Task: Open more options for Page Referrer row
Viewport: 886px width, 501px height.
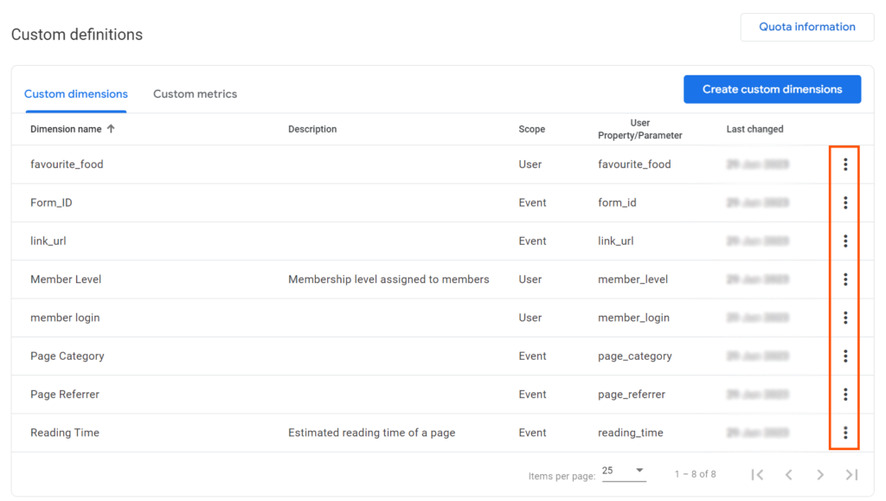Action: pyautogui.click(x=845, y=395)
